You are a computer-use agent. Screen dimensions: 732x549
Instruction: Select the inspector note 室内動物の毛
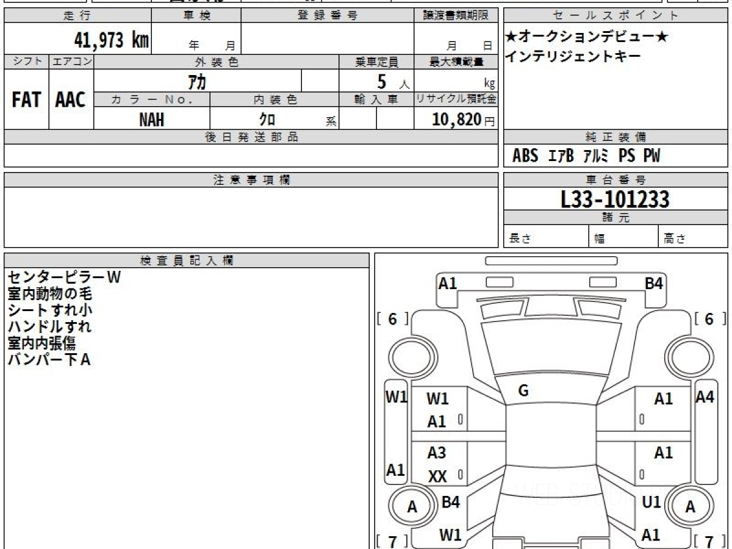click(50, 294)
